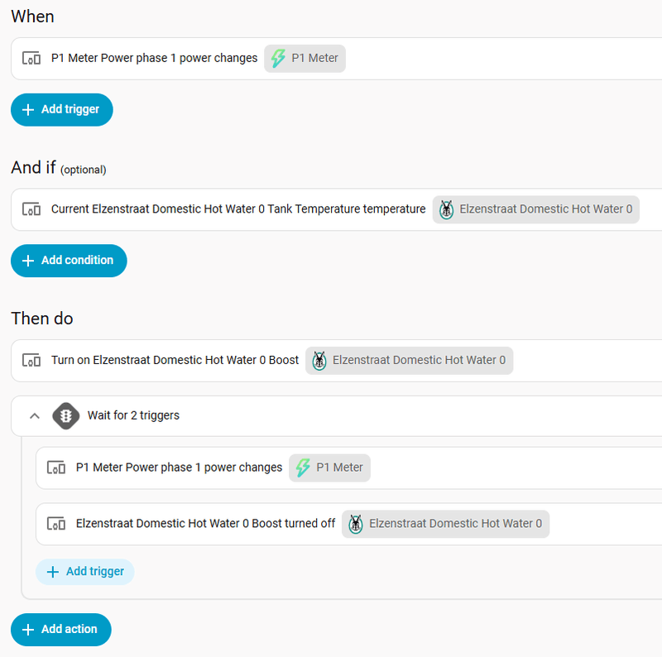Open the Turn on Domestic Hot Water Boost action

tap(337, 361)
